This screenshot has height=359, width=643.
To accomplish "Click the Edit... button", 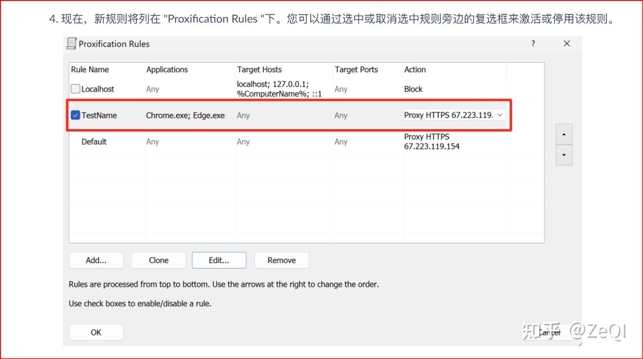I will coord(219,260).
